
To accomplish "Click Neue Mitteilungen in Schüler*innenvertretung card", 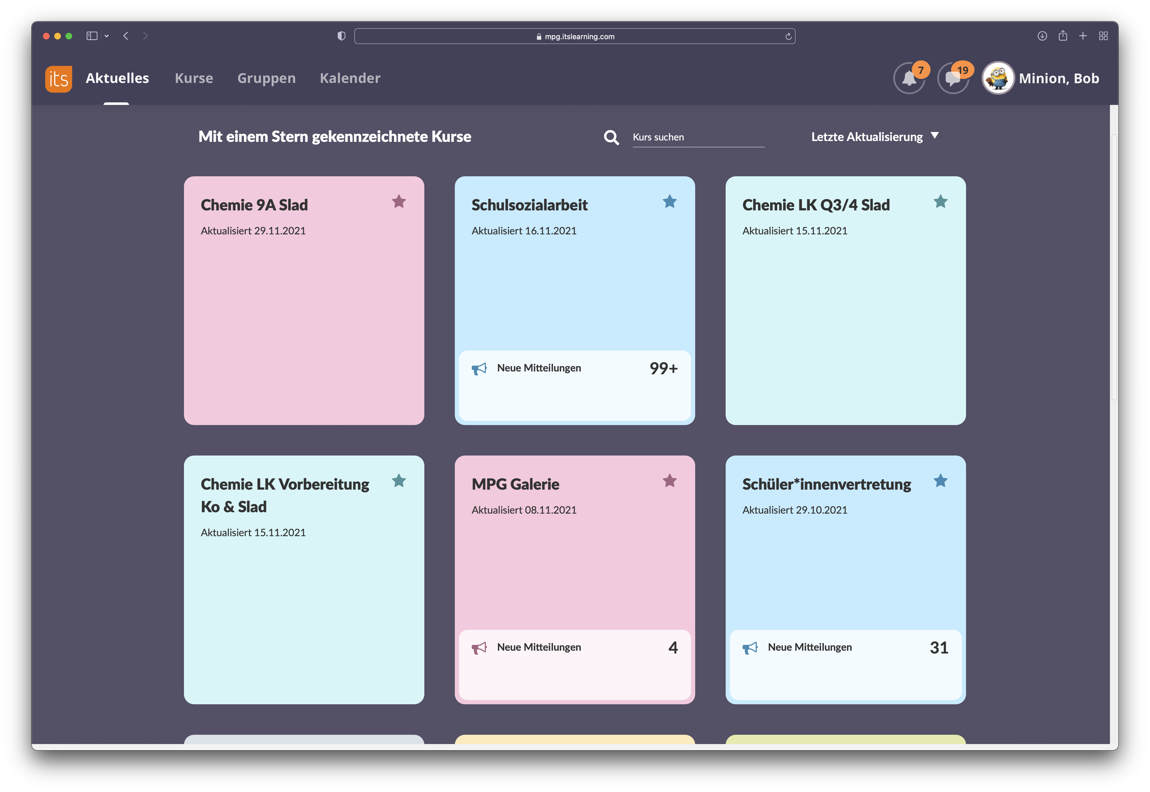I will pyautogui.click(x=809, y=648).
